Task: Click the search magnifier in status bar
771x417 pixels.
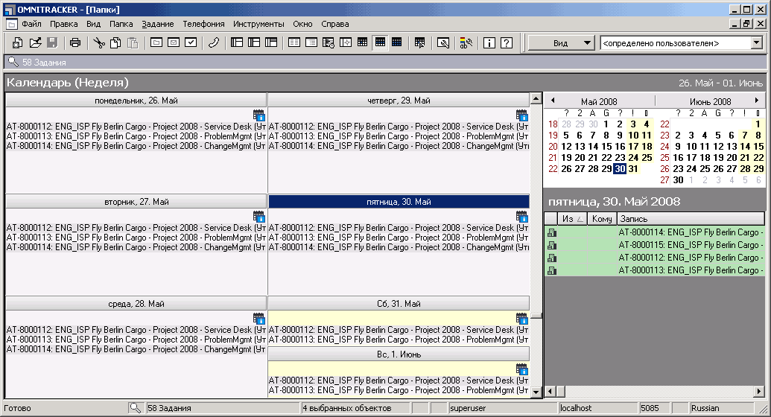Action: coord(136,407)
